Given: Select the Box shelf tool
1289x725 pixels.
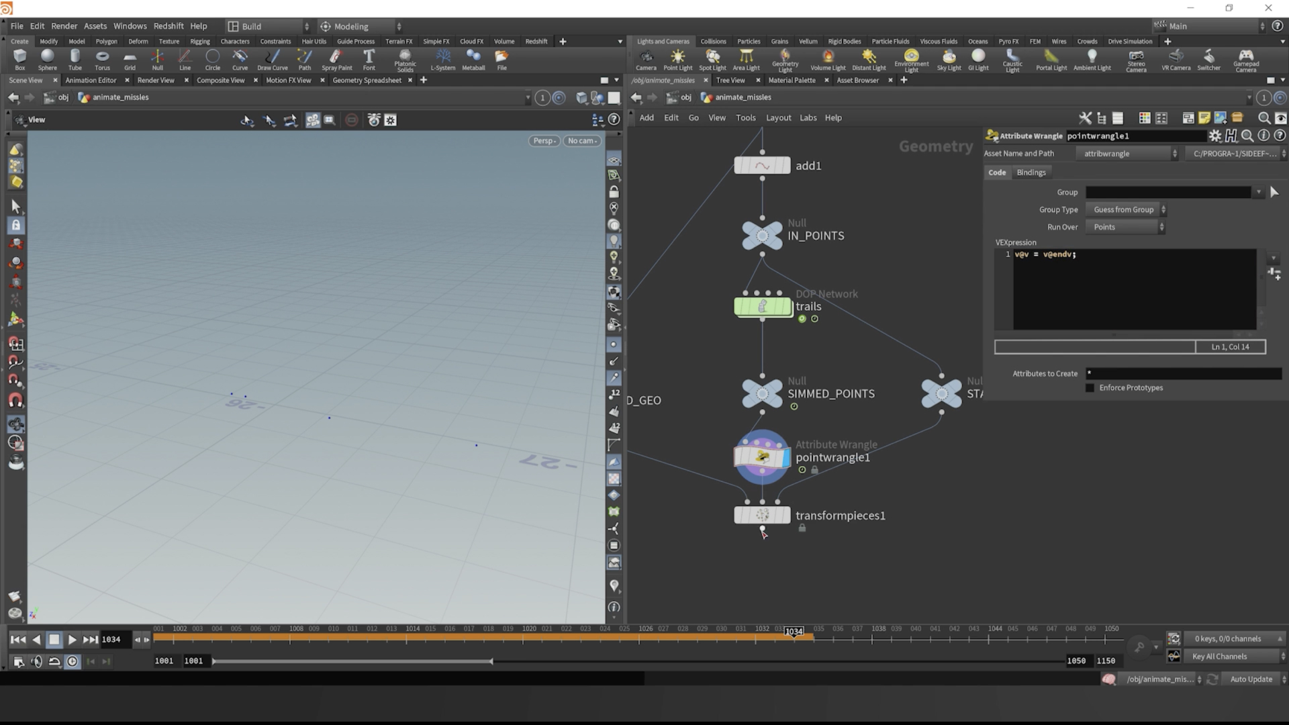Looking at the screenshot, I should [x=19, y=60].
